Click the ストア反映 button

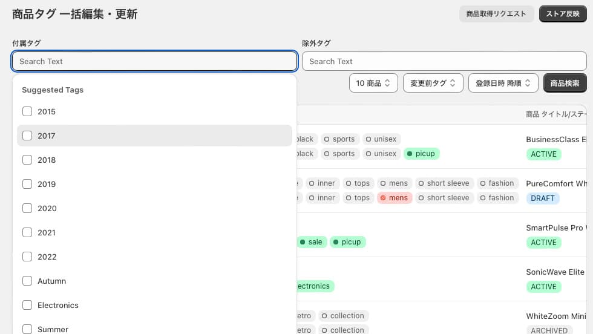pos(562,14)
